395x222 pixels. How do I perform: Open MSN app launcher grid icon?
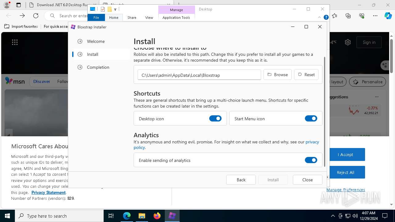15,42
